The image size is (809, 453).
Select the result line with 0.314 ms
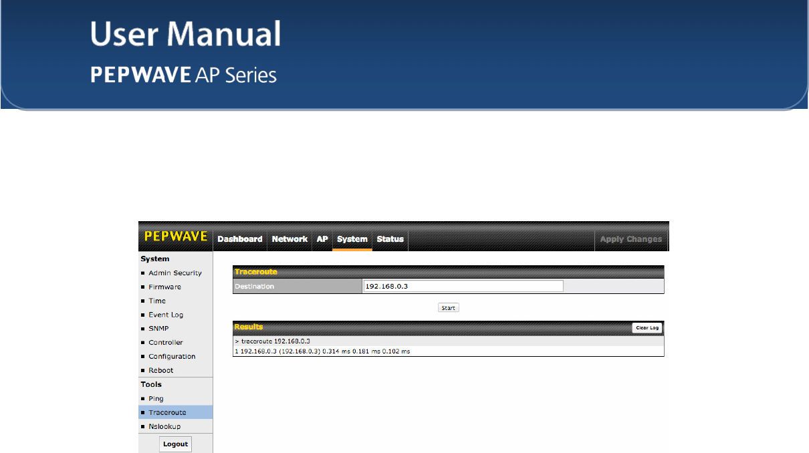click(448, 351)
